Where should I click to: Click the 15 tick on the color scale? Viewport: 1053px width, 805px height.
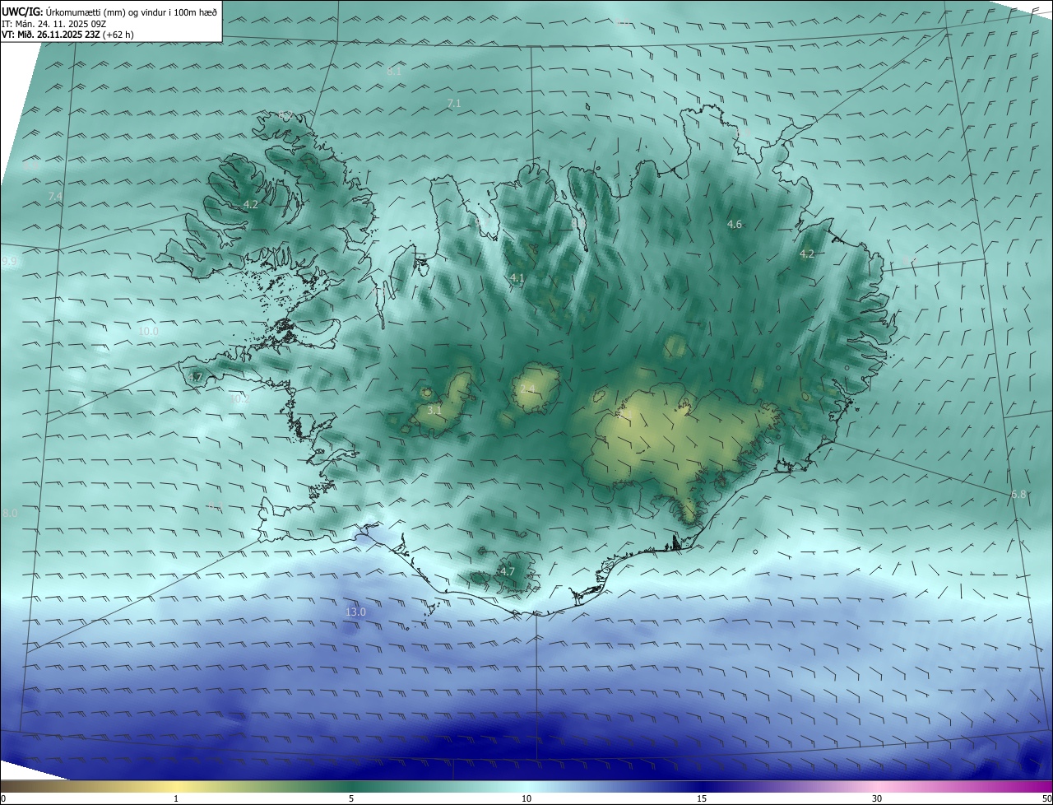[702, 798]
